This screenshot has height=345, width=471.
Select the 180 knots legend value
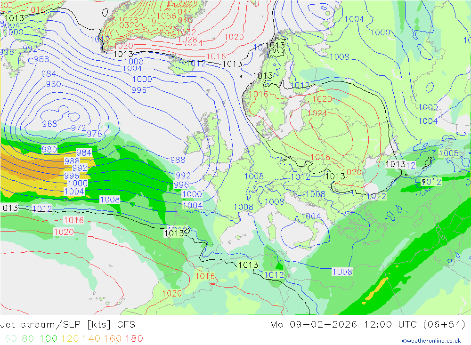coord(134,338)
